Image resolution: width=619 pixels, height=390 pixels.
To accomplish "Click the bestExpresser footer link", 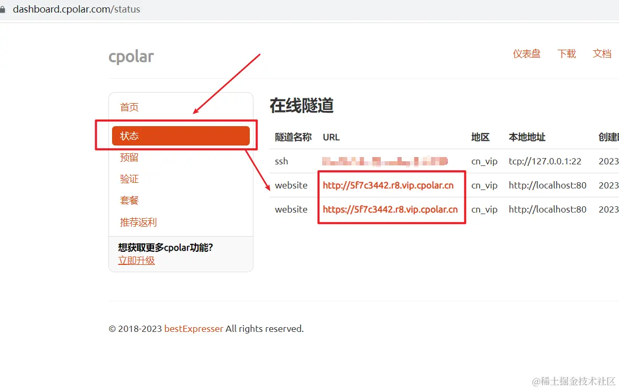I will click(194, 328).
